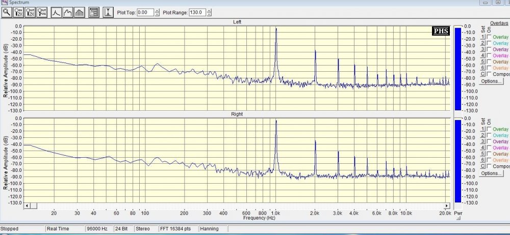The width and height of the screenshot is (510, 235).
Task: Toggle Composite checkbox in Left channel panel
Action: click(490, 74)
